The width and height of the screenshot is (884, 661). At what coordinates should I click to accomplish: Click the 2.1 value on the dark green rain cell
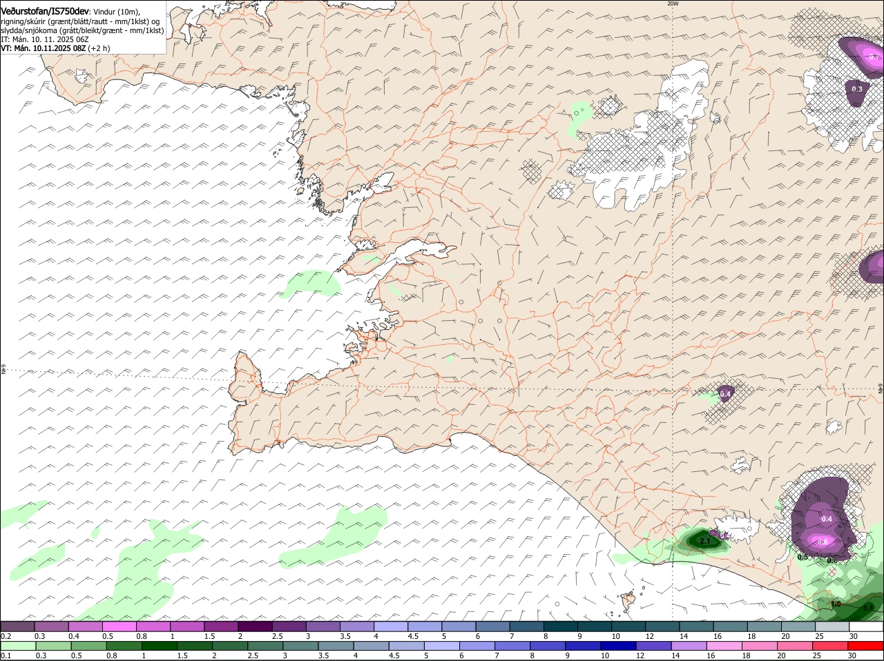pyautogui.click(x=704, y=542)
